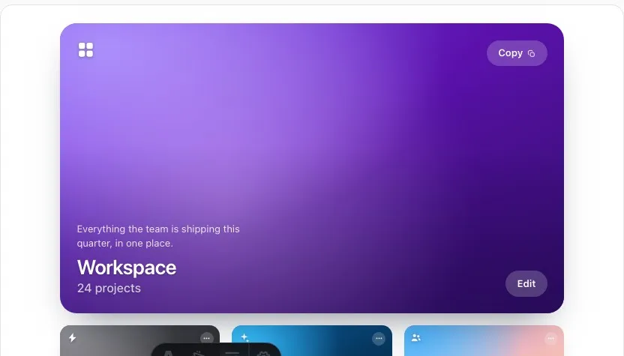This screenshot has width=624, height=356.
Task: Click the 'Everything the team is shipping' description
Action: 158,236
